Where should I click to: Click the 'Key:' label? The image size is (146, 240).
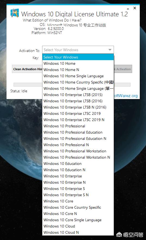pos(36,58)
